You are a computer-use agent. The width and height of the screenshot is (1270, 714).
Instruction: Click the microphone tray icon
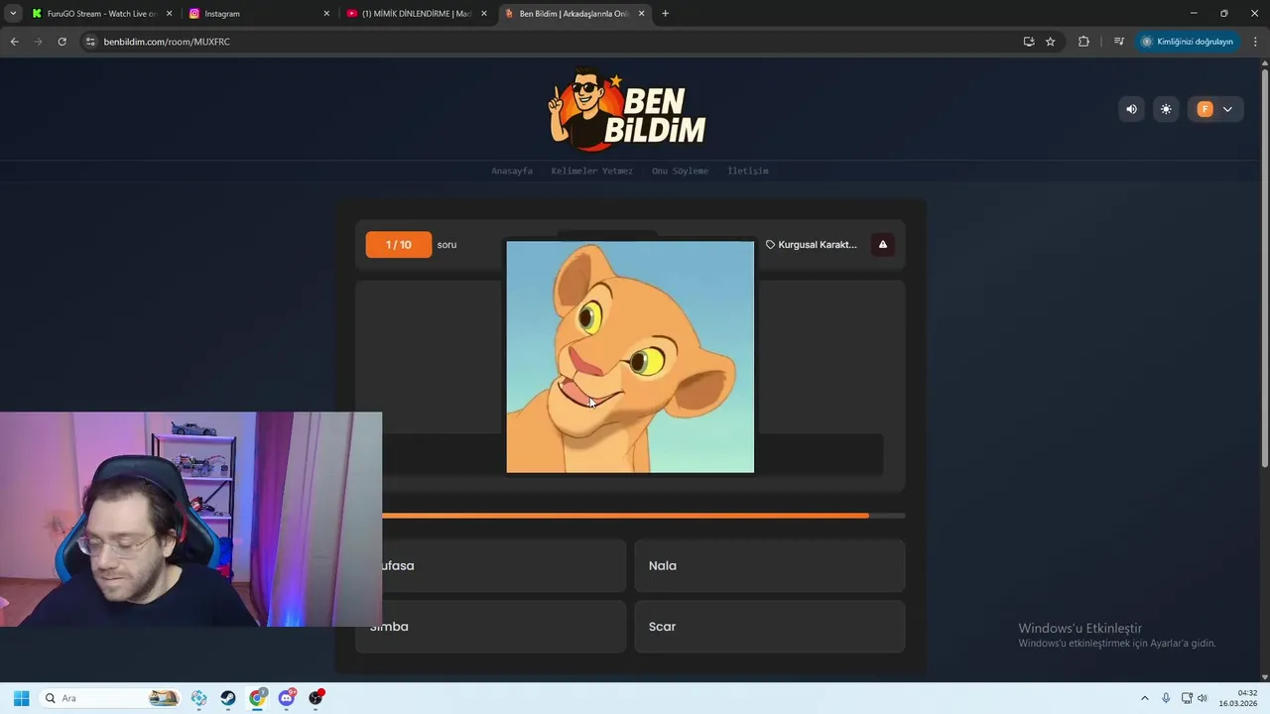click(x=1166, y=698)
